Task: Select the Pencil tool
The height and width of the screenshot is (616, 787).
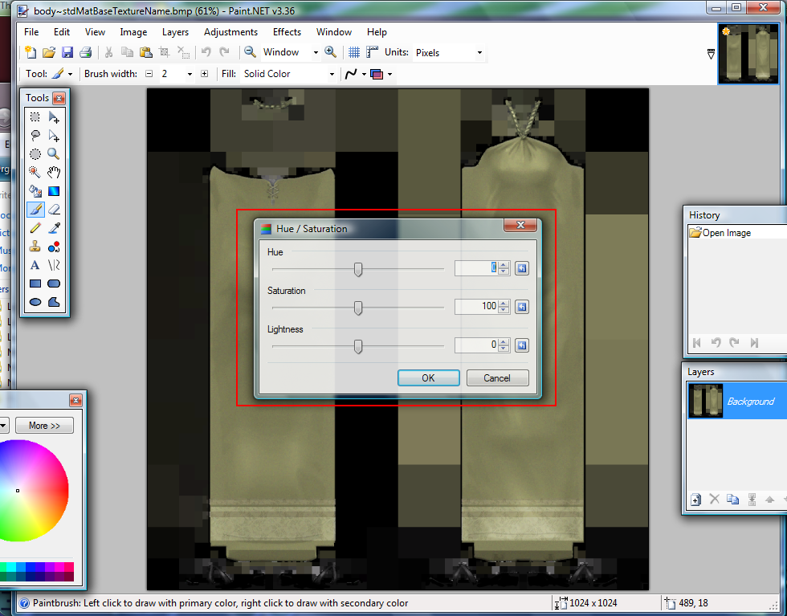Action: point(35,228)
